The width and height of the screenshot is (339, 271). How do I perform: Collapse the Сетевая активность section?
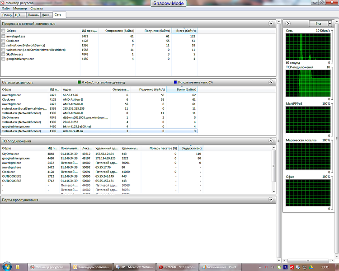(271, 82)
